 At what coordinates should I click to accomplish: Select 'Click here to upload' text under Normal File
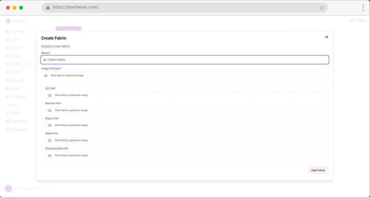point(71,110)
